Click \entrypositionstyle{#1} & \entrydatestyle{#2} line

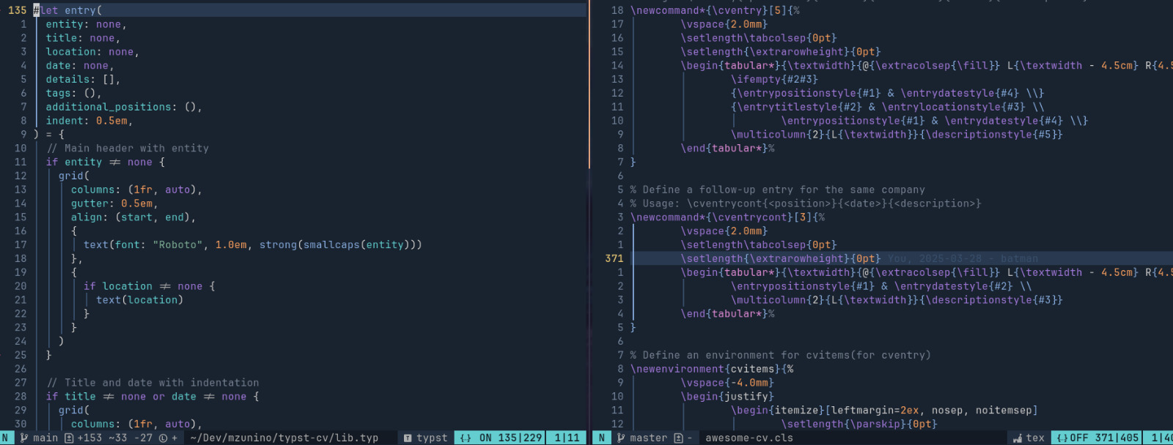[x=881, y=286]
